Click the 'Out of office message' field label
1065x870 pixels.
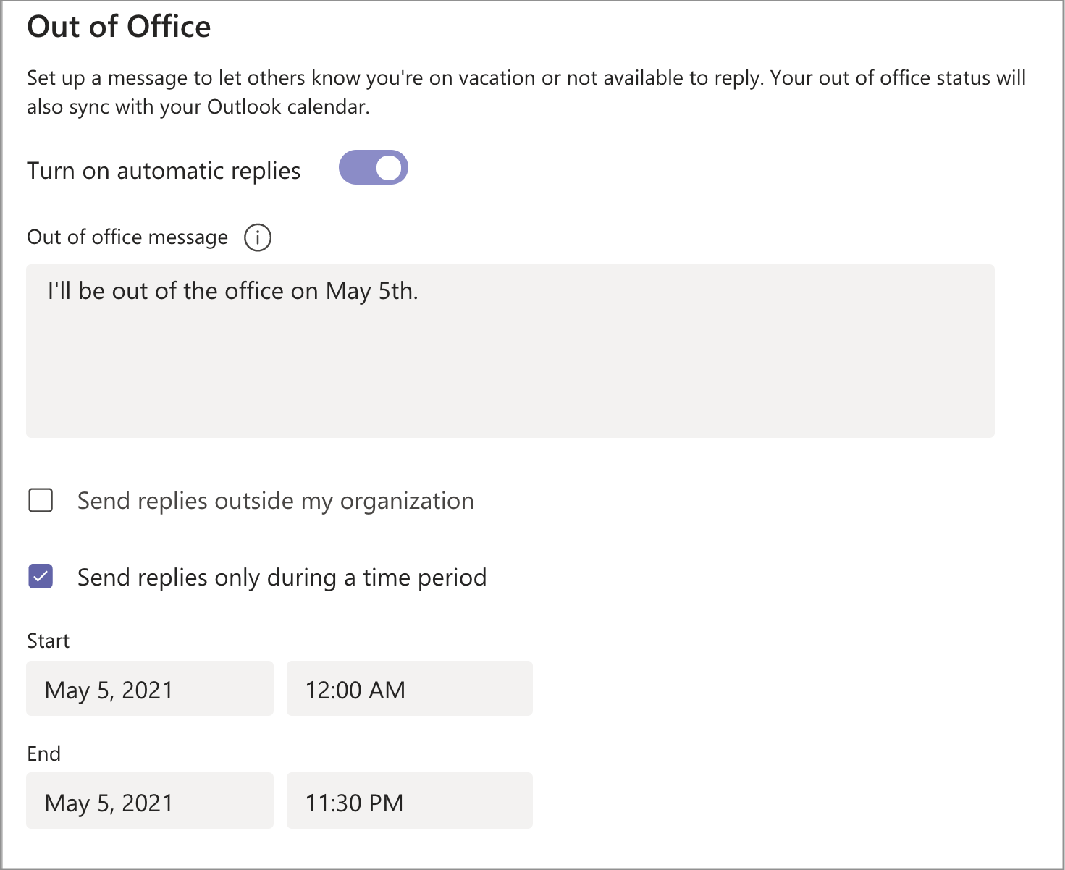tap(127, 237)
